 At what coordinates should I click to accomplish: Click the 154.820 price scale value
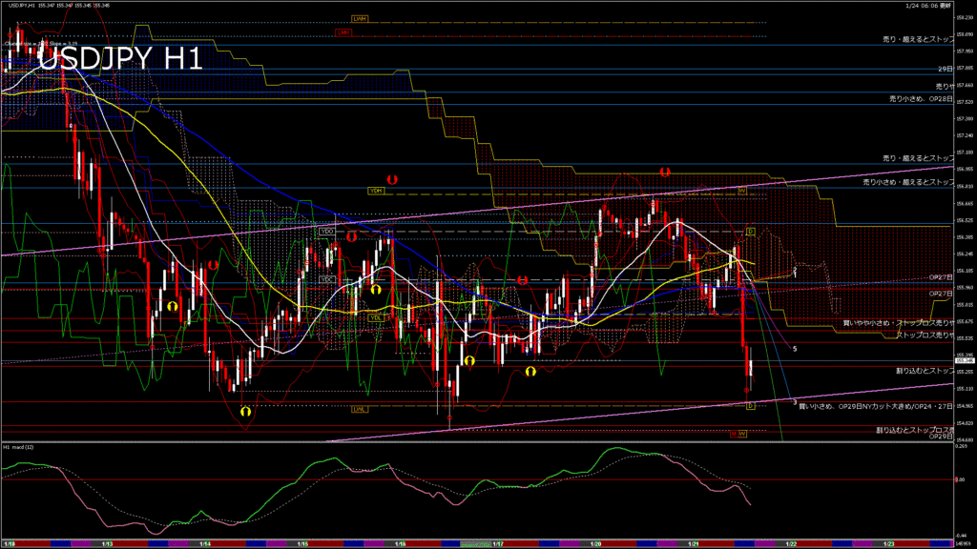965,422
